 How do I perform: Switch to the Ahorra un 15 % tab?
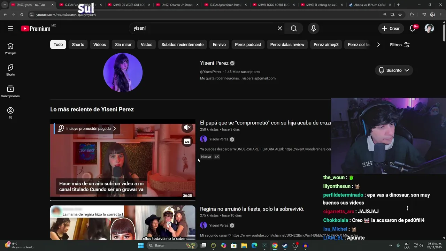pos(370,5)
